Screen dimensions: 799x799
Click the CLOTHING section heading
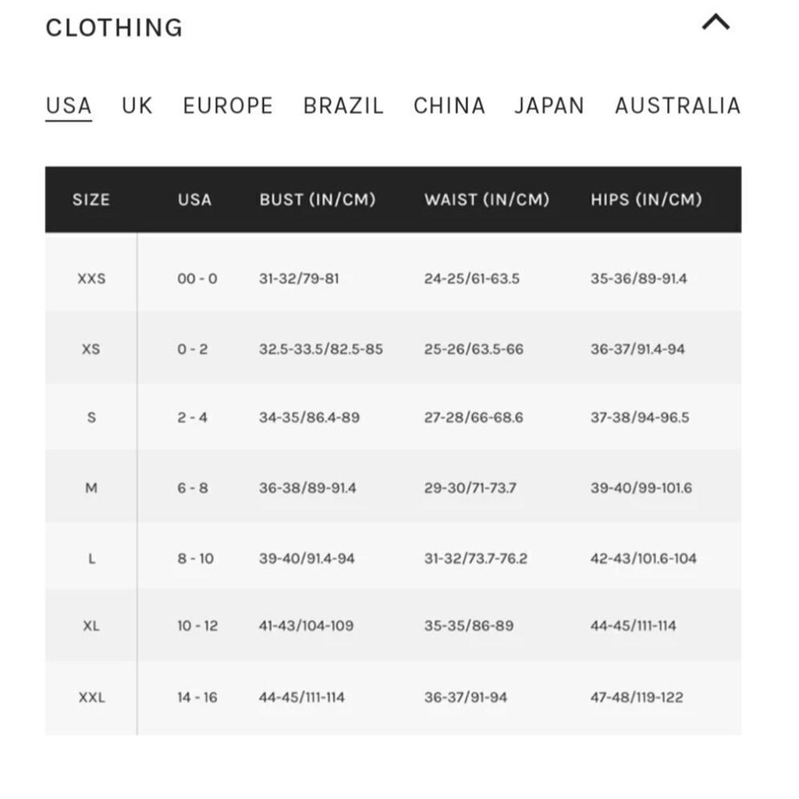[x=114, y=27]
